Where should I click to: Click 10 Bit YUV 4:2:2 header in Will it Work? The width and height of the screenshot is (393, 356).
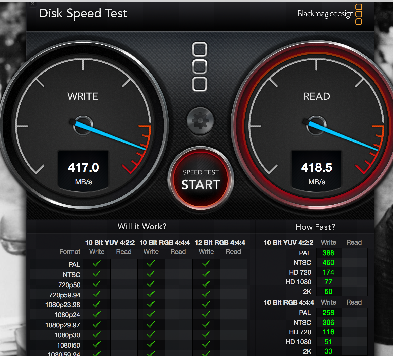(110, 243)
